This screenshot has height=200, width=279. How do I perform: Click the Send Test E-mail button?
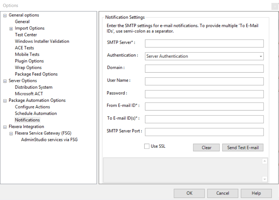[x=243, y=148]
